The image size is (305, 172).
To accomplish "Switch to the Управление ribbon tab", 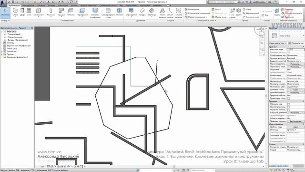I will tap(132, 6).
